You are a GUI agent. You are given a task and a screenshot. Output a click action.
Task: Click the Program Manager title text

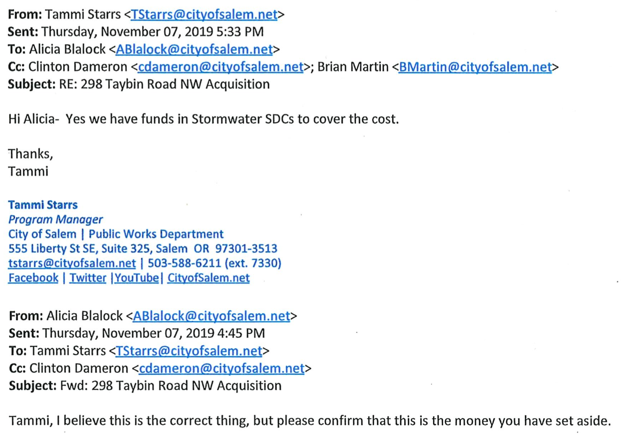[x=55, y=219]
